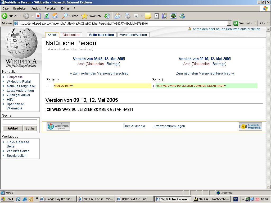
Task: Click the Wechseln zu button
Action: coord(244,23)
